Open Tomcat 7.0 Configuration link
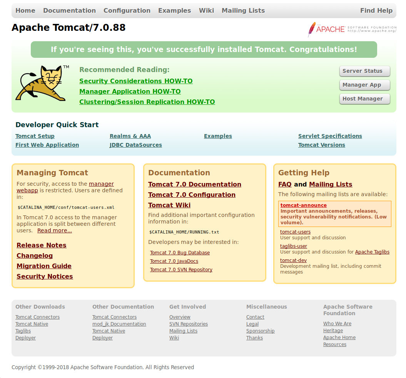The height and width of the screenshot is (378, 406). 192,195
